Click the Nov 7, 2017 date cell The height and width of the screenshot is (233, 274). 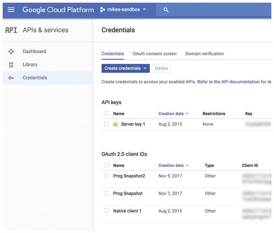(170, 193)
